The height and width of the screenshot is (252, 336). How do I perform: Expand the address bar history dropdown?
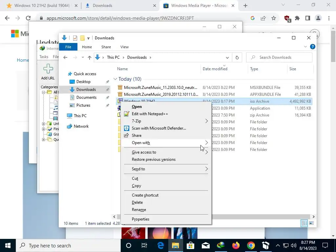[227, 57]
